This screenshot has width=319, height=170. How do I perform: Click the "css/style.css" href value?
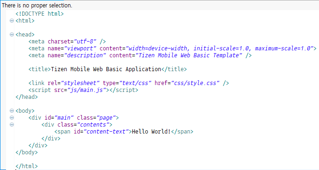195,83
